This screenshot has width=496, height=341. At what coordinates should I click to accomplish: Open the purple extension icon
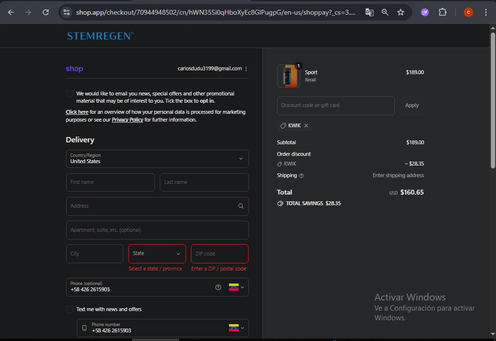(x=425, y=12)
